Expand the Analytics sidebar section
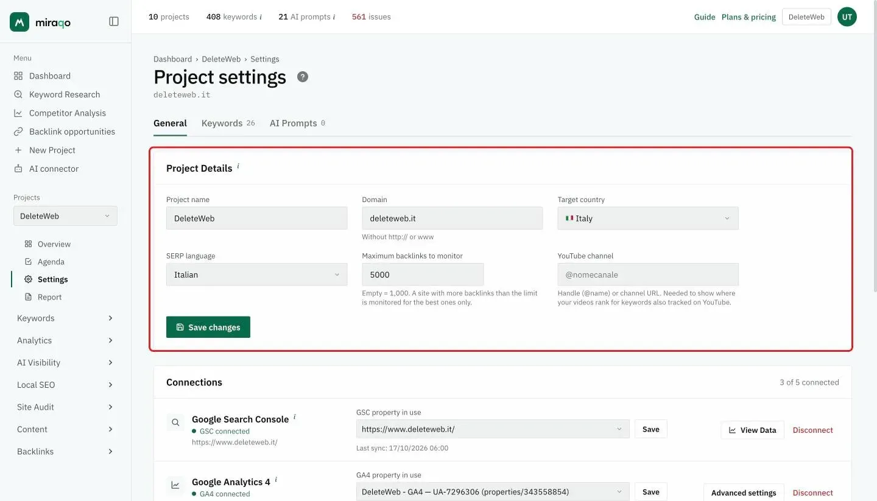Viewport: 877px width, 501px height. [x=65, y=340]
